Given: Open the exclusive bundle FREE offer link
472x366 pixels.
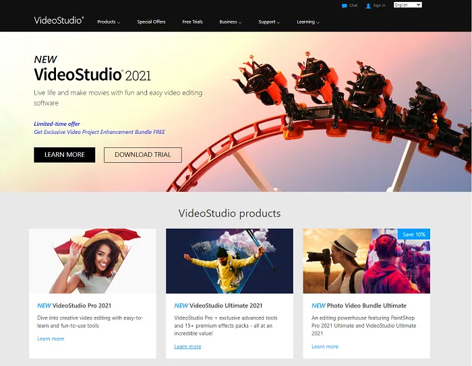Looking at the screenshot, I should coord(99,132).
